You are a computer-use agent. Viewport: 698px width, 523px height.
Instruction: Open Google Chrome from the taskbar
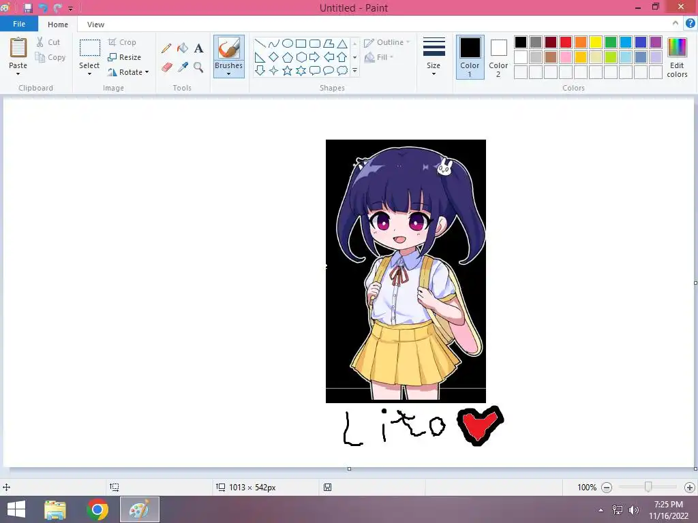point(97,509)
